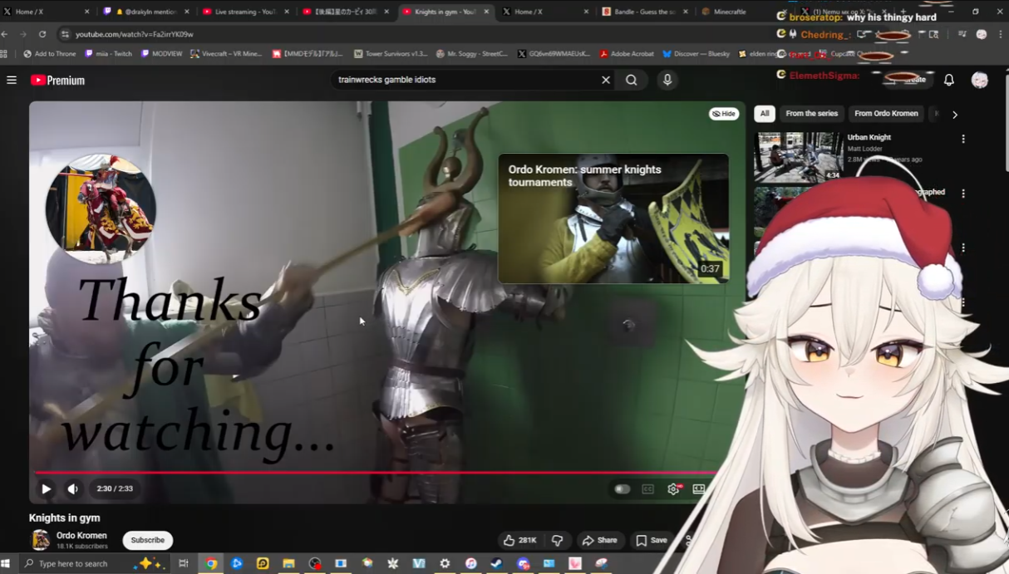Open Task View on taskbar
Screen dimensions: 1009x574
click(x=184, y=563)
